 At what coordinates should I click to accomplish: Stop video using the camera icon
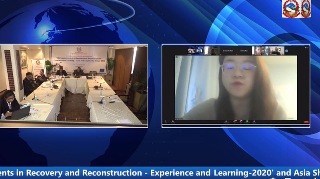pyautogui.click(x=173, y=121)
